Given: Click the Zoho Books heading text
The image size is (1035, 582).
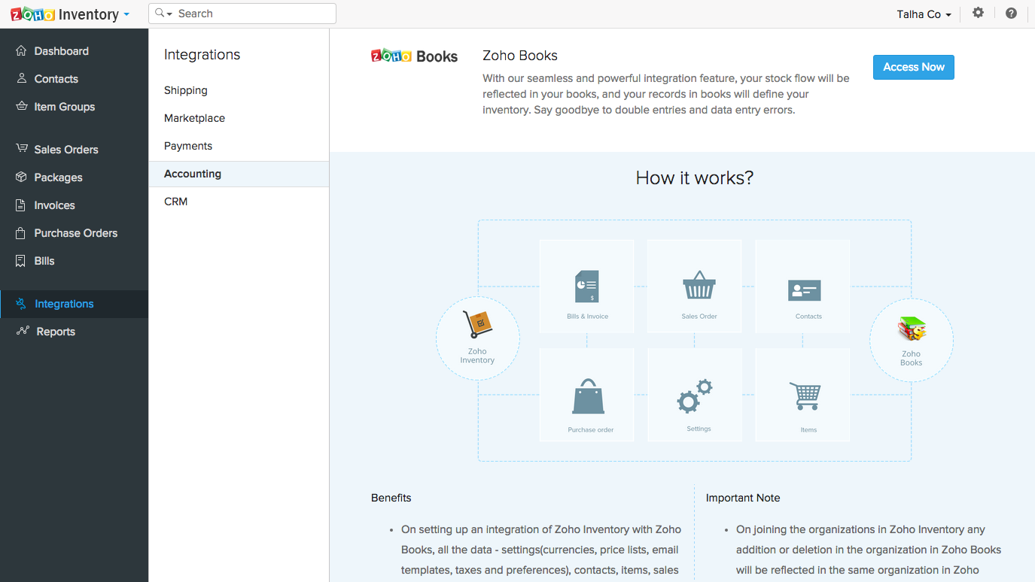Looking at the screenshot, I should (520, 56).
